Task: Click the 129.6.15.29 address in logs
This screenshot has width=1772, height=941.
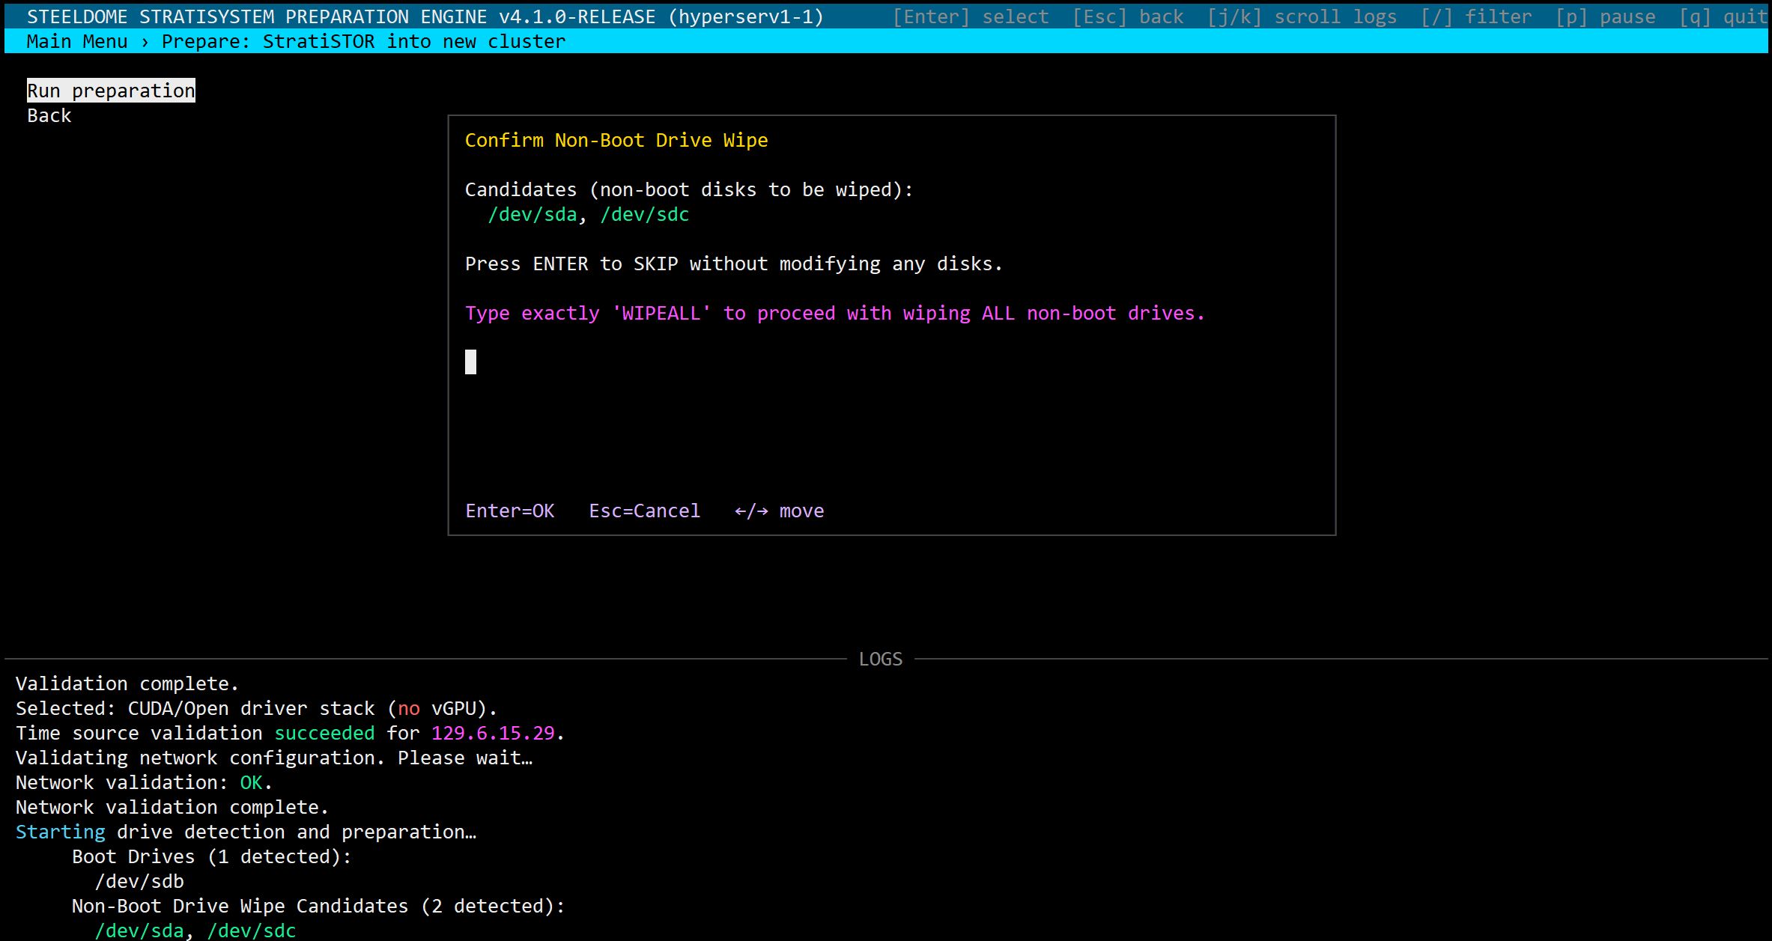Action: 493,733
